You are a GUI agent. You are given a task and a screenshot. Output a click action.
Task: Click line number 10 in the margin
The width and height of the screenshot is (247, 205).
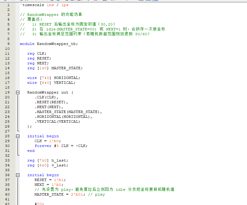(x=7, y=49)
